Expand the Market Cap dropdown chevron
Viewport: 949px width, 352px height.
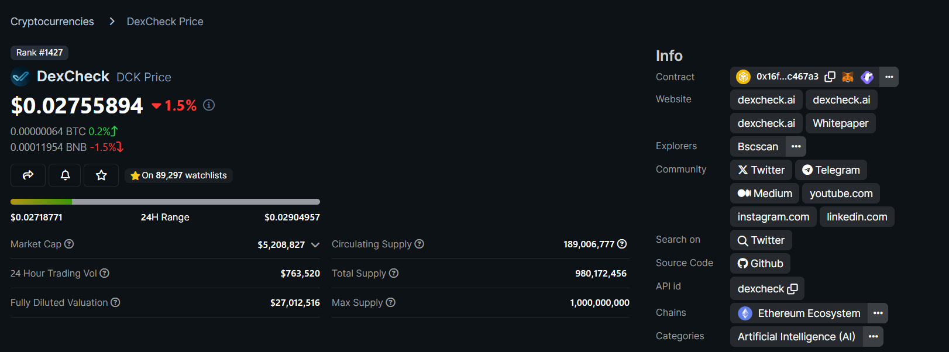point(315,245)
